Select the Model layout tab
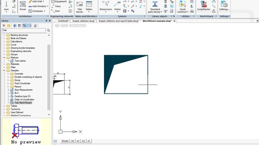Screen dimensions: 259x145 (x=65, y=141)
